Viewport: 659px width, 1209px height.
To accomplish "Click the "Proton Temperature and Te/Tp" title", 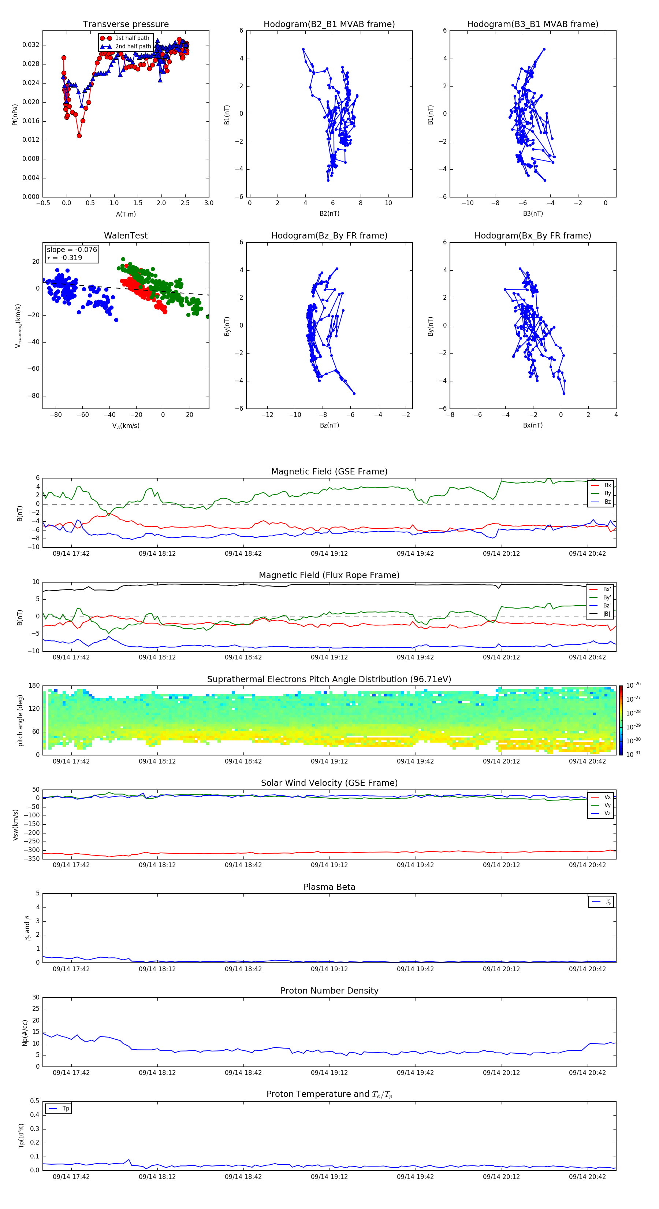I will tap(329, 1095).
